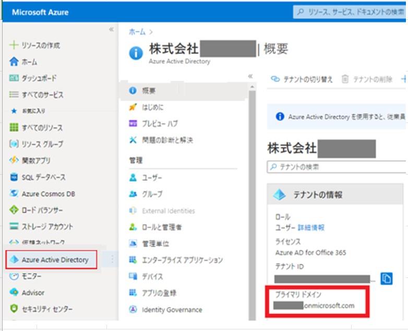Click the Azure Active Directory info banner
The width and height of the screenshot is (408, 331).
coord(336,116)
